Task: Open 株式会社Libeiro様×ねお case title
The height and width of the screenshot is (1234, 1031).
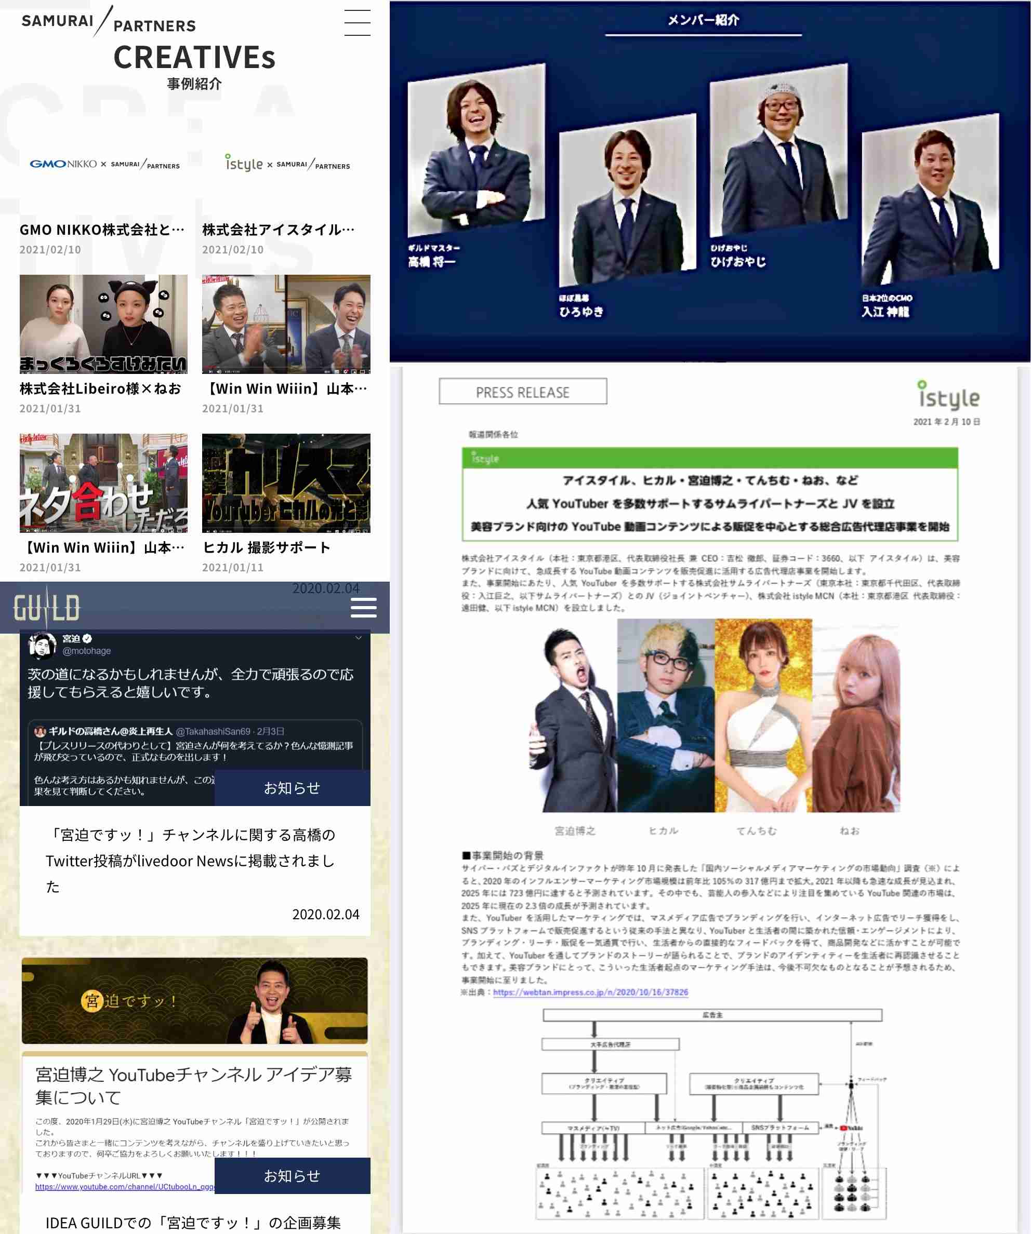Action: point(100,389)
